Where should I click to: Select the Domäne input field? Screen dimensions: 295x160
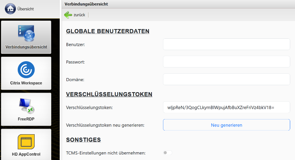[226, 79]
